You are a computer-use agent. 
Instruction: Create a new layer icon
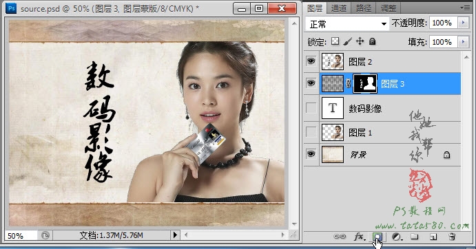433,237
